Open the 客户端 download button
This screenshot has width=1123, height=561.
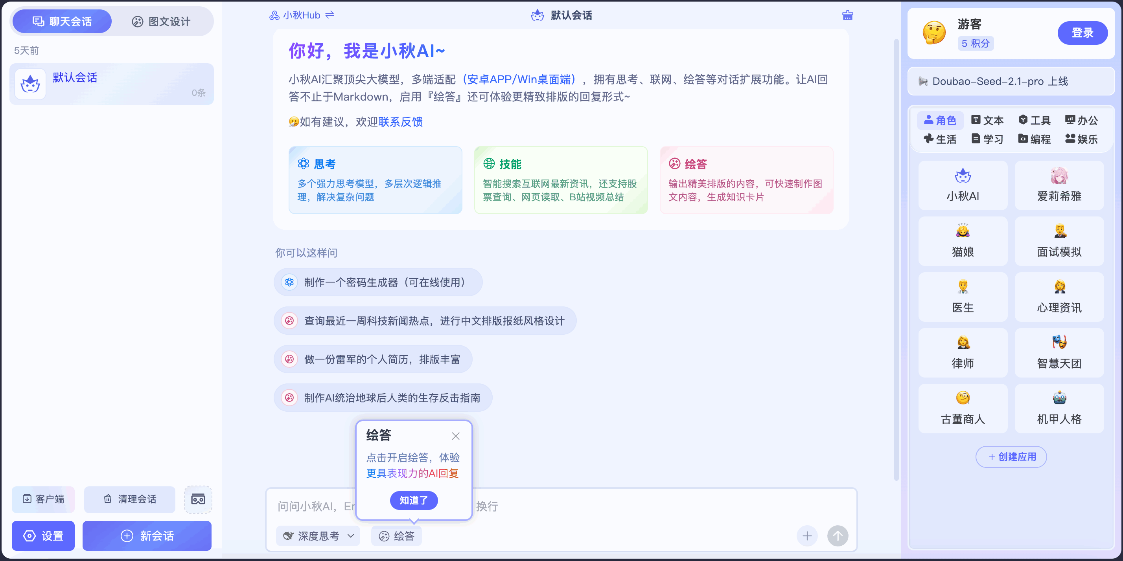click(43, 499)
